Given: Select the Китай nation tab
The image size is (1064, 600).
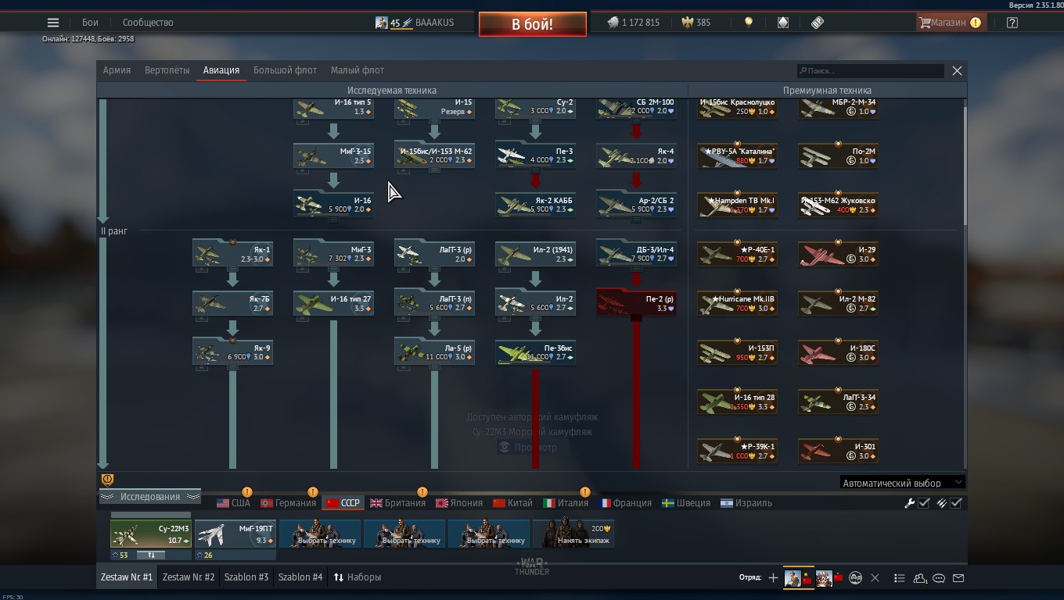Looking at the screenshot, I should click(x=512, y=503).
